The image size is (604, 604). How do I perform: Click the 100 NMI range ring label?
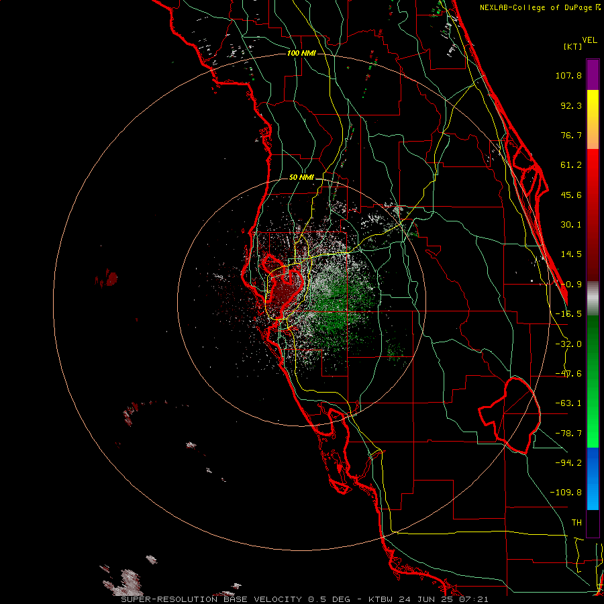point(301,53)
